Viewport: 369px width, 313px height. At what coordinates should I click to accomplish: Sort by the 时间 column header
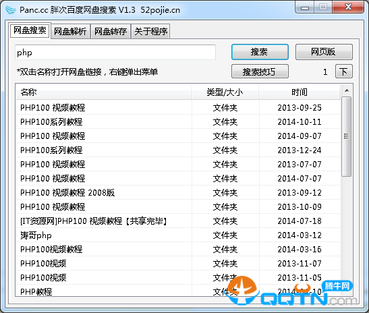tap(300, 92)
